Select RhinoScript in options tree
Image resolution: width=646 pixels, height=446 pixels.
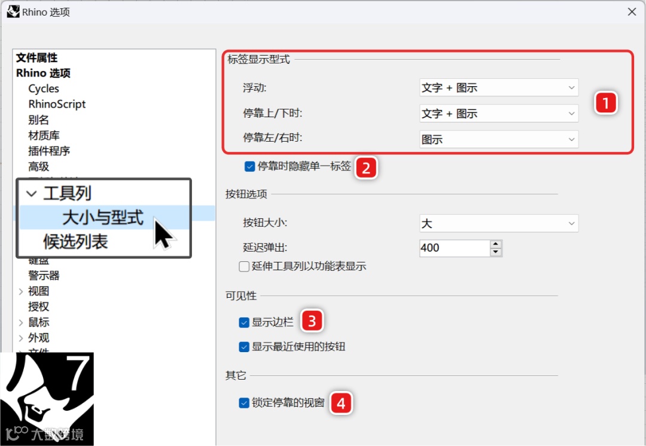pyautogui.click(x=57, y=104)
